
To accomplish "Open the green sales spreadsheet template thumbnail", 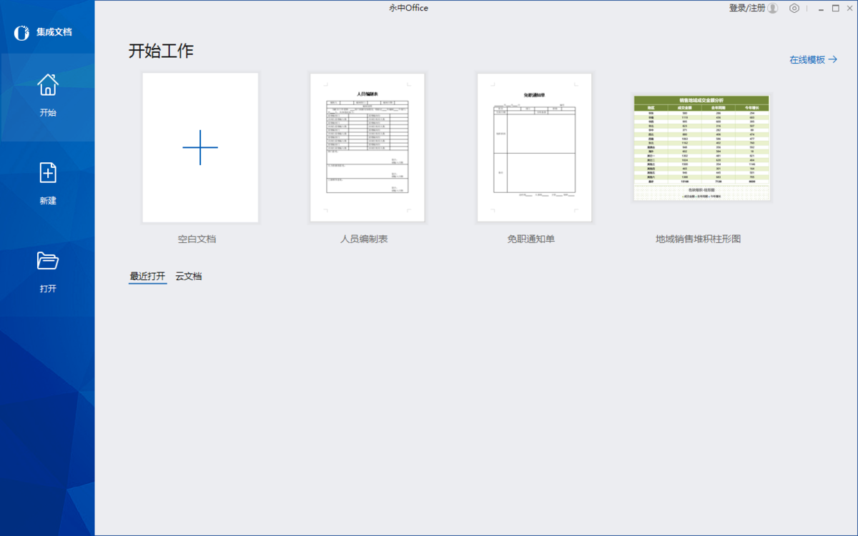I will 701,147.
